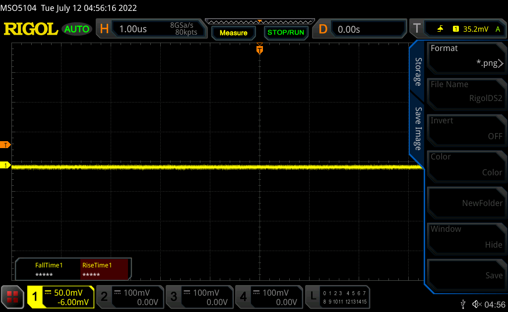Open the Window Hide option

(x=466, y=237)
